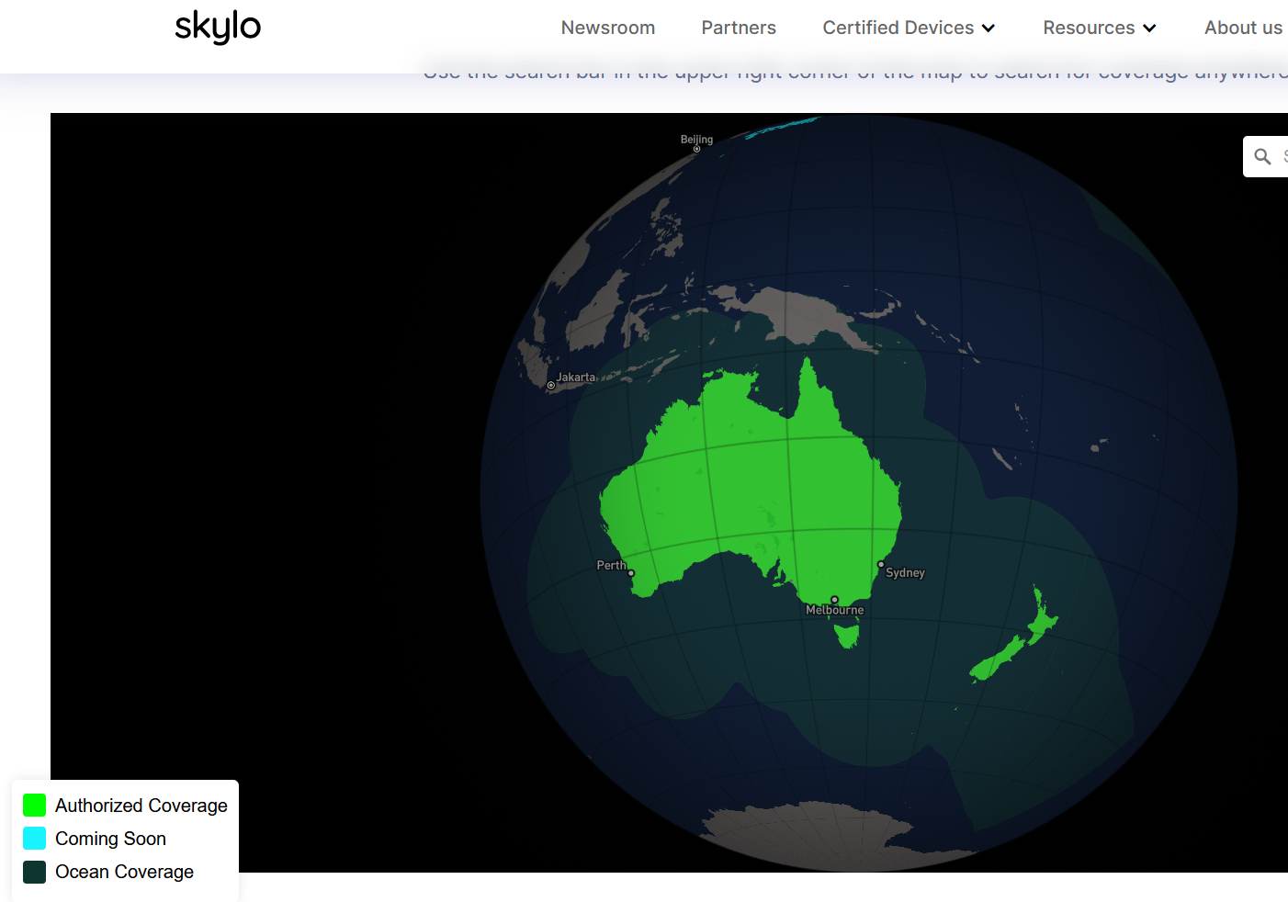1288x902 pixels.
Task: Click the chevron beside Certified Devices
Action: pos(989,28)
